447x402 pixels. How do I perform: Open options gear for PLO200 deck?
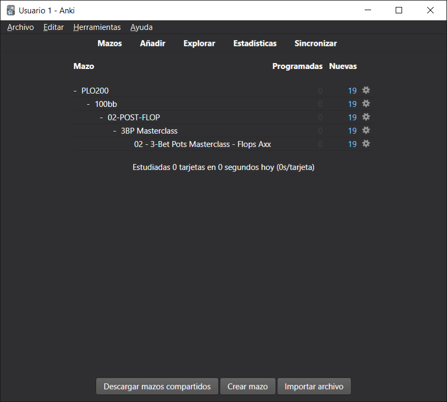(x=366, y=90)
